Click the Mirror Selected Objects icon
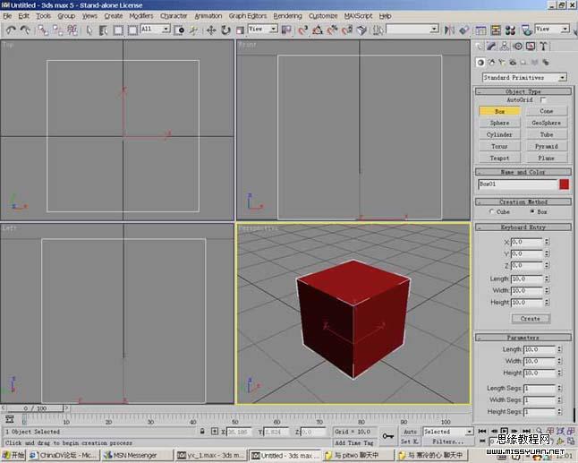Image resolution: width=578 pixels, height=463 pixels. click(x=449, y=30)
